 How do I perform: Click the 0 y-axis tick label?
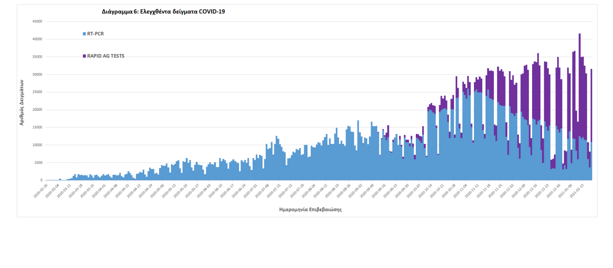click(41, 181)
